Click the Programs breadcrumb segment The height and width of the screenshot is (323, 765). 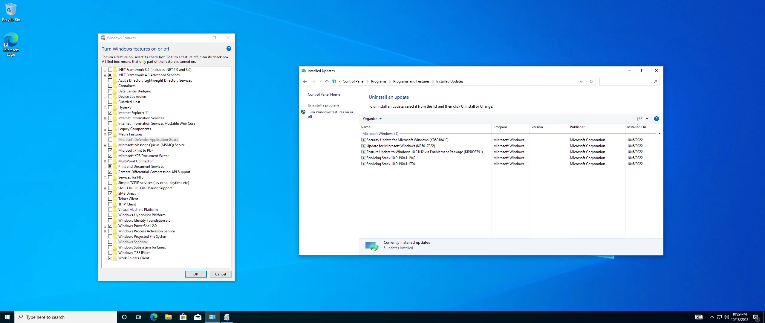(x=378, y=81)
